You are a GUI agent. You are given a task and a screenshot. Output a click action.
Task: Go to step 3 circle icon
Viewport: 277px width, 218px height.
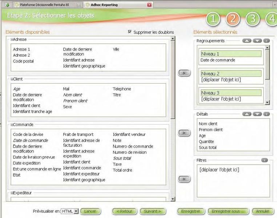(x=252, y=19)
